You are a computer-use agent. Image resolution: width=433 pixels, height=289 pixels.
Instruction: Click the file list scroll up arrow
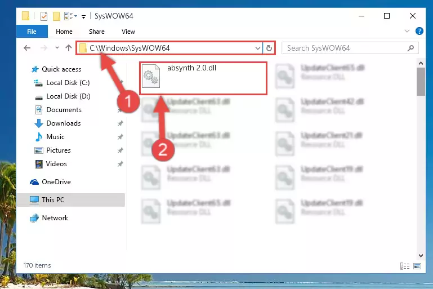pyautogui.click(x=421, y=63)
